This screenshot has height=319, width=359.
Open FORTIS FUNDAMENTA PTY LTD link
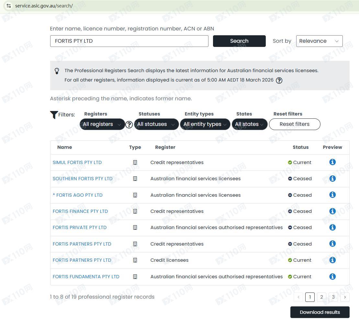point(86,277)
